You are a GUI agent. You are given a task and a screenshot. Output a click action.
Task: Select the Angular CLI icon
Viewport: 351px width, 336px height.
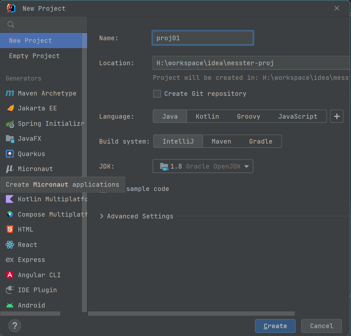click(10, 275)
